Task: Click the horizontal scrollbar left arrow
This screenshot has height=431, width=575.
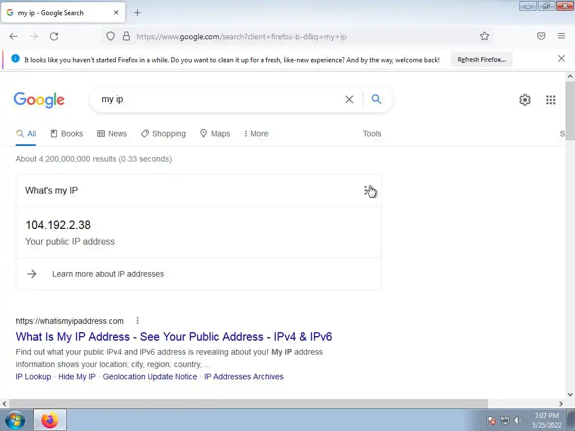Action: point(4,404)
